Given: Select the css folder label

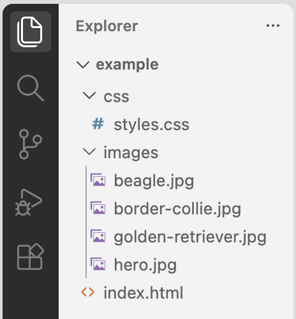Looking at the screenshot, I should pos(116,97).
